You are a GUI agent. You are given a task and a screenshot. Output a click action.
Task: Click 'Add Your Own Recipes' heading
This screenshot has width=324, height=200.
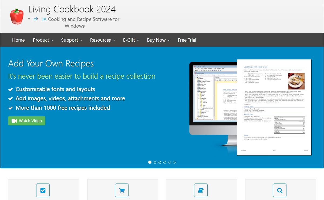(x=51, y=64)
